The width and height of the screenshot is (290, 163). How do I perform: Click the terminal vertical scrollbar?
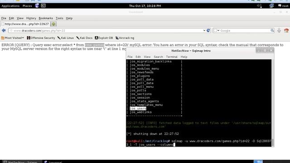click(x=273, y=103)
